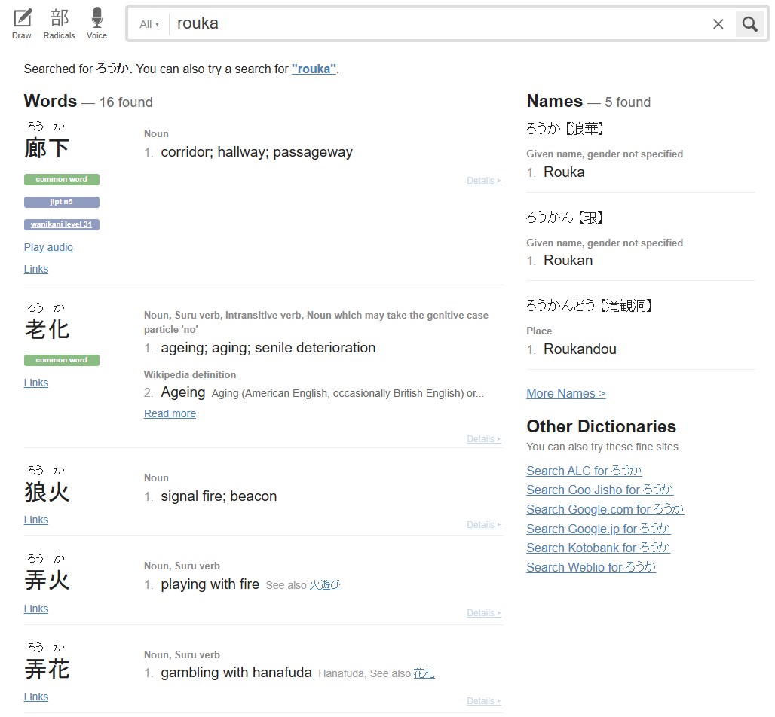Click the common word badge for 廊下
Viewport: 775px width, 717px height.
(x=61, y=179)
